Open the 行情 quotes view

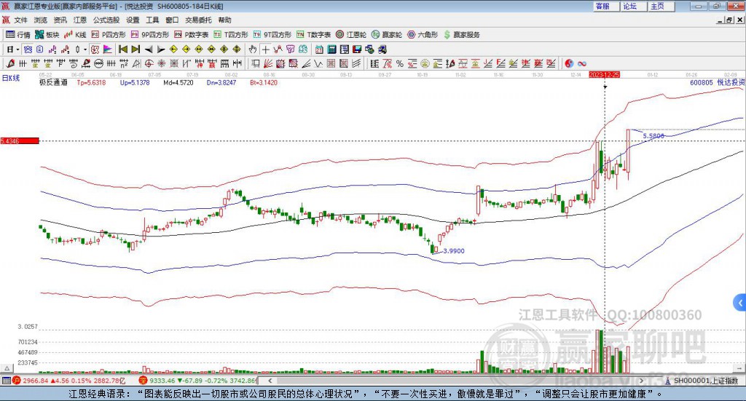tap(17, 35)
